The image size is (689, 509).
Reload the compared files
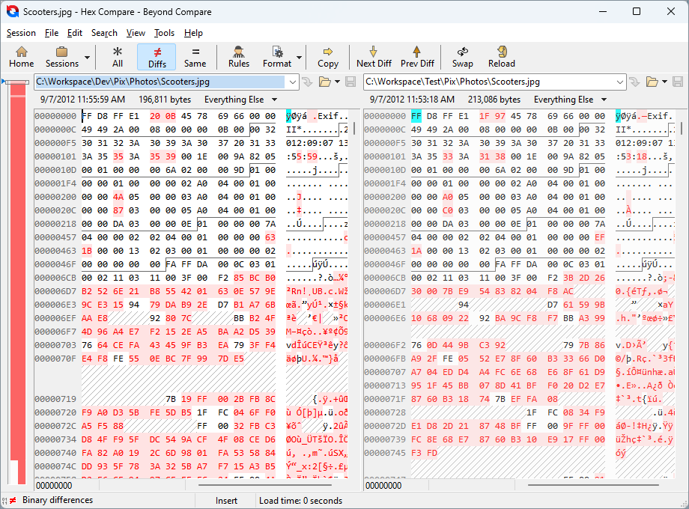coord(502,56)
